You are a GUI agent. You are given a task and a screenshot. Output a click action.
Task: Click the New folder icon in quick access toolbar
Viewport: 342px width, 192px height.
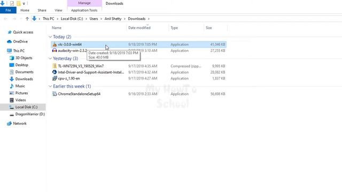tap(19, 3)
